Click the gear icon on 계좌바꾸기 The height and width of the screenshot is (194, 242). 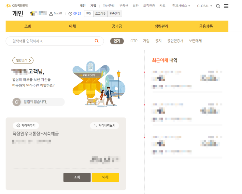click(x=18, y=125)
